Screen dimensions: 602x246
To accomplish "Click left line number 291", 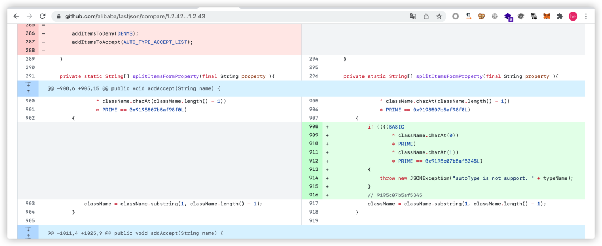I will click(30, 76).
